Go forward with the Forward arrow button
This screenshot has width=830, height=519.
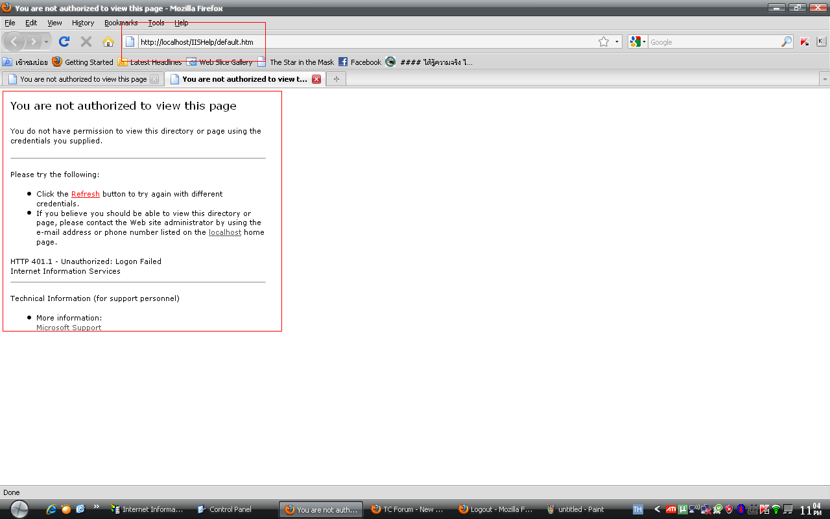[33, 42]
